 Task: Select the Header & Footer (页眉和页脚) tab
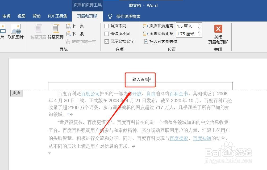87,16
